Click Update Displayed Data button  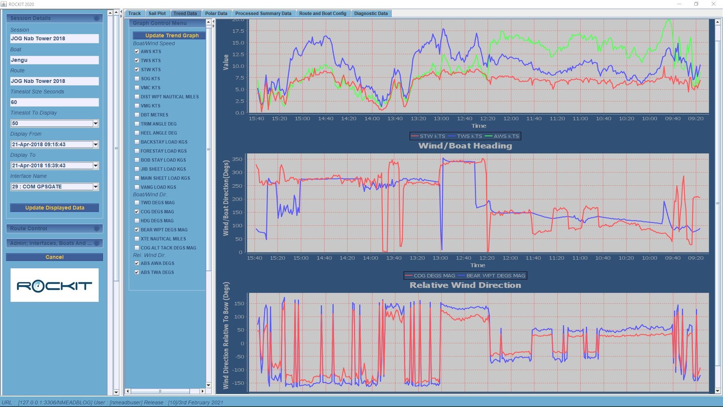click(55, 208)
